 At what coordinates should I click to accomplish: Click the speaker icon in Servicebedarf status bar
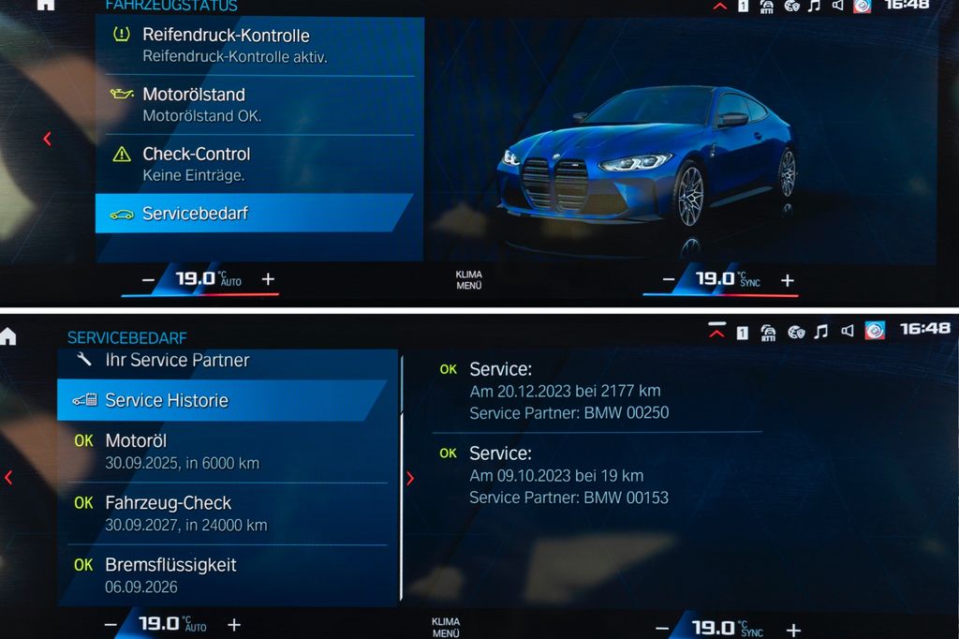847,331
